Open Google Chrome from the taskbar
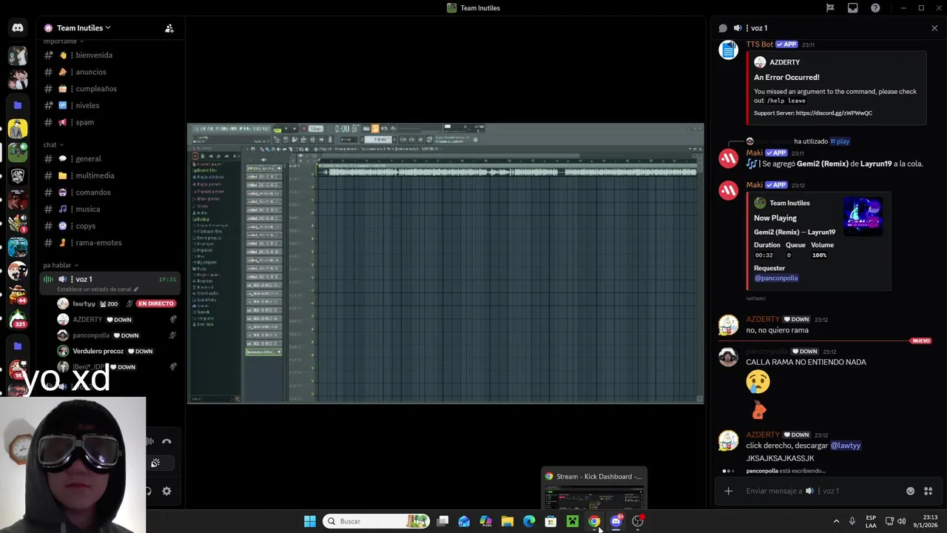 tap(594, 521)
